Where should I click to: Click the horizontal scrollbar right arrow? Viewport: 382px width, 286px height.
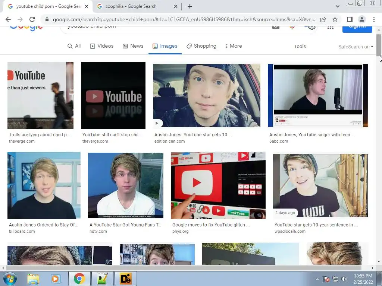click(x=373, y=268)
